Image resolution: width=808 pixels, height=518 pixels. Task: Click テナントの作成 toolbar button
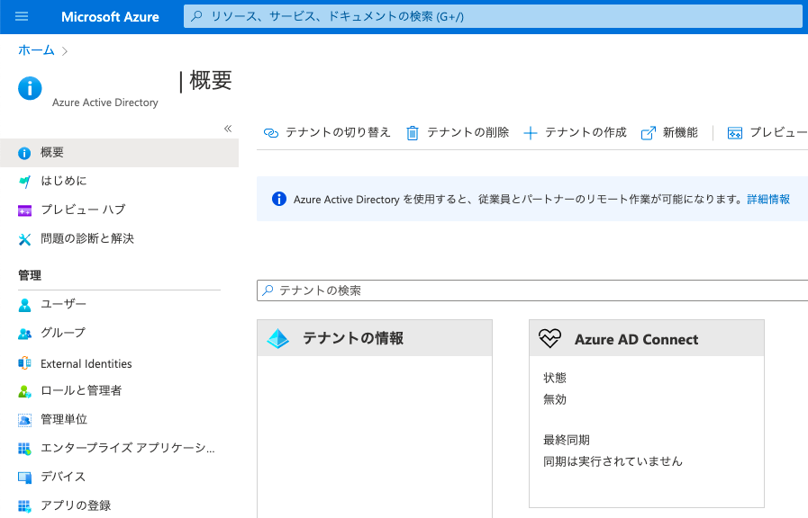(x=575, y=133)
